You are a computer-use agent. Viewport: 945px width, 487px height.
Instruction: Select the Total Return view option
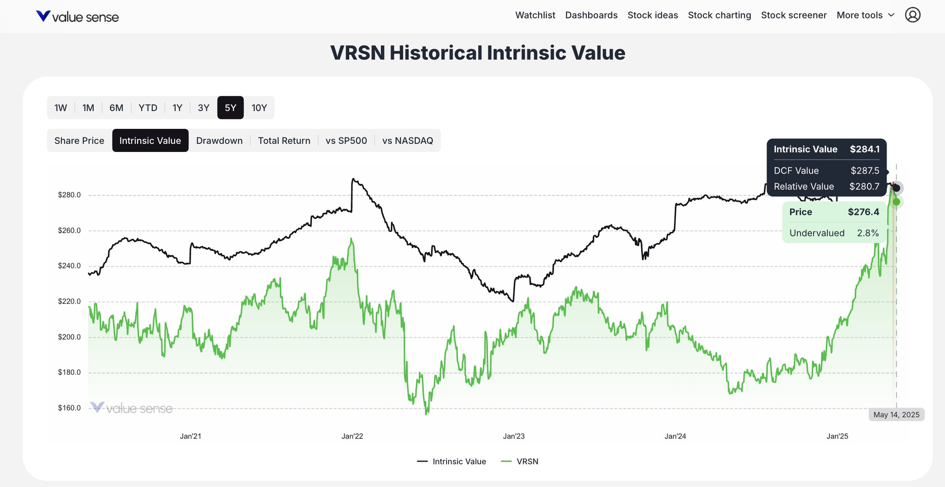point(283,140)
